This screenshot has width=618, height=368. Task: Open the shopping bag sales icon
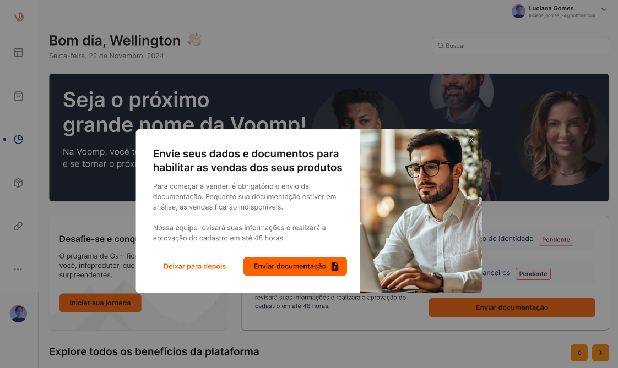tap(19, 96)
